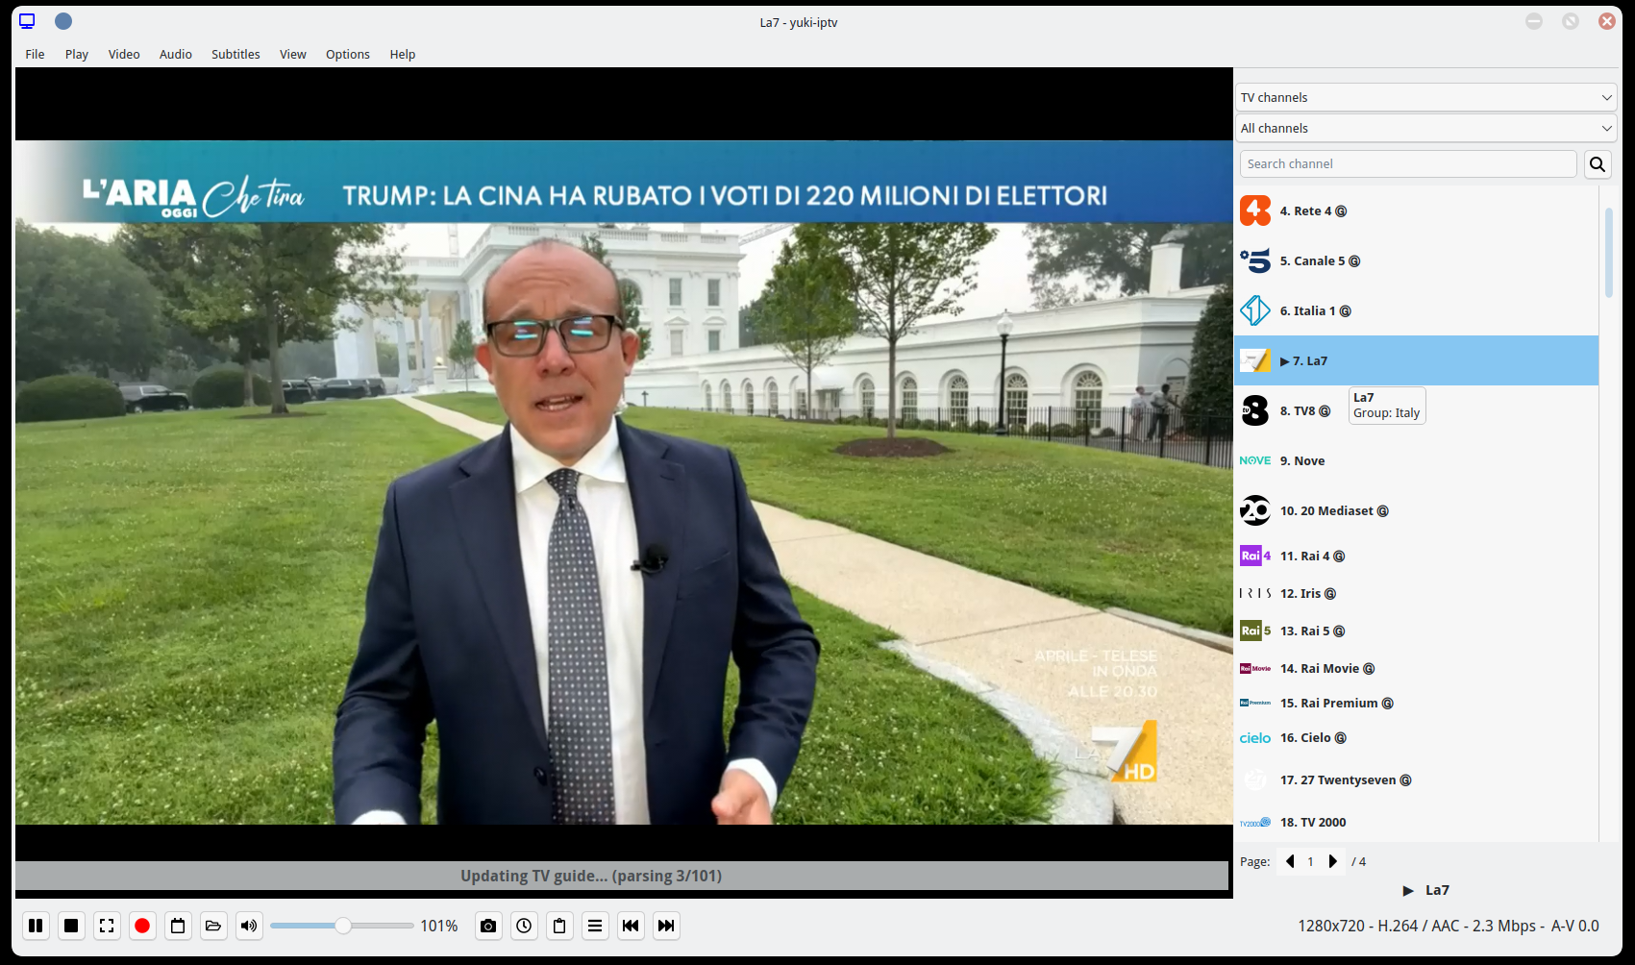The width and height of the screenshot is (1635, 965).
Task: Open the Audio menu
Action: point(176,55)
